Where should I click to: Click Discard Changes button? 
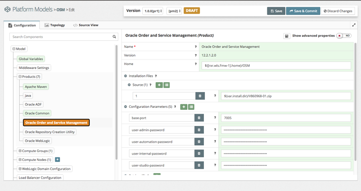[338, 11]
